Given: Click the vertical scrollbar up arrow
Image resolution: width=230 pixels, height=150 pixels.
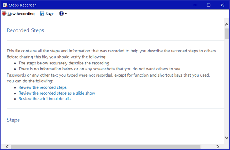Looking at the screenshot, I should pos(226,25).
